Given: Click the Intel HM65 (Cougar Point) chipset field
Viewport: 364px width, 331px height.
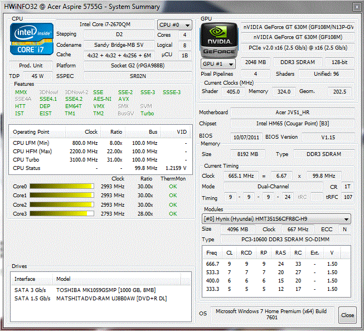Looking at the screenshot, I should (293, 124).
